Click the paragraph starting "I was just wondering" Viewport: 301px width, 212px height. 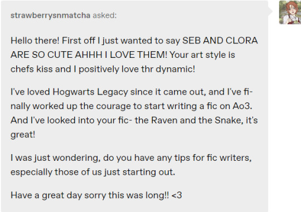131,165
